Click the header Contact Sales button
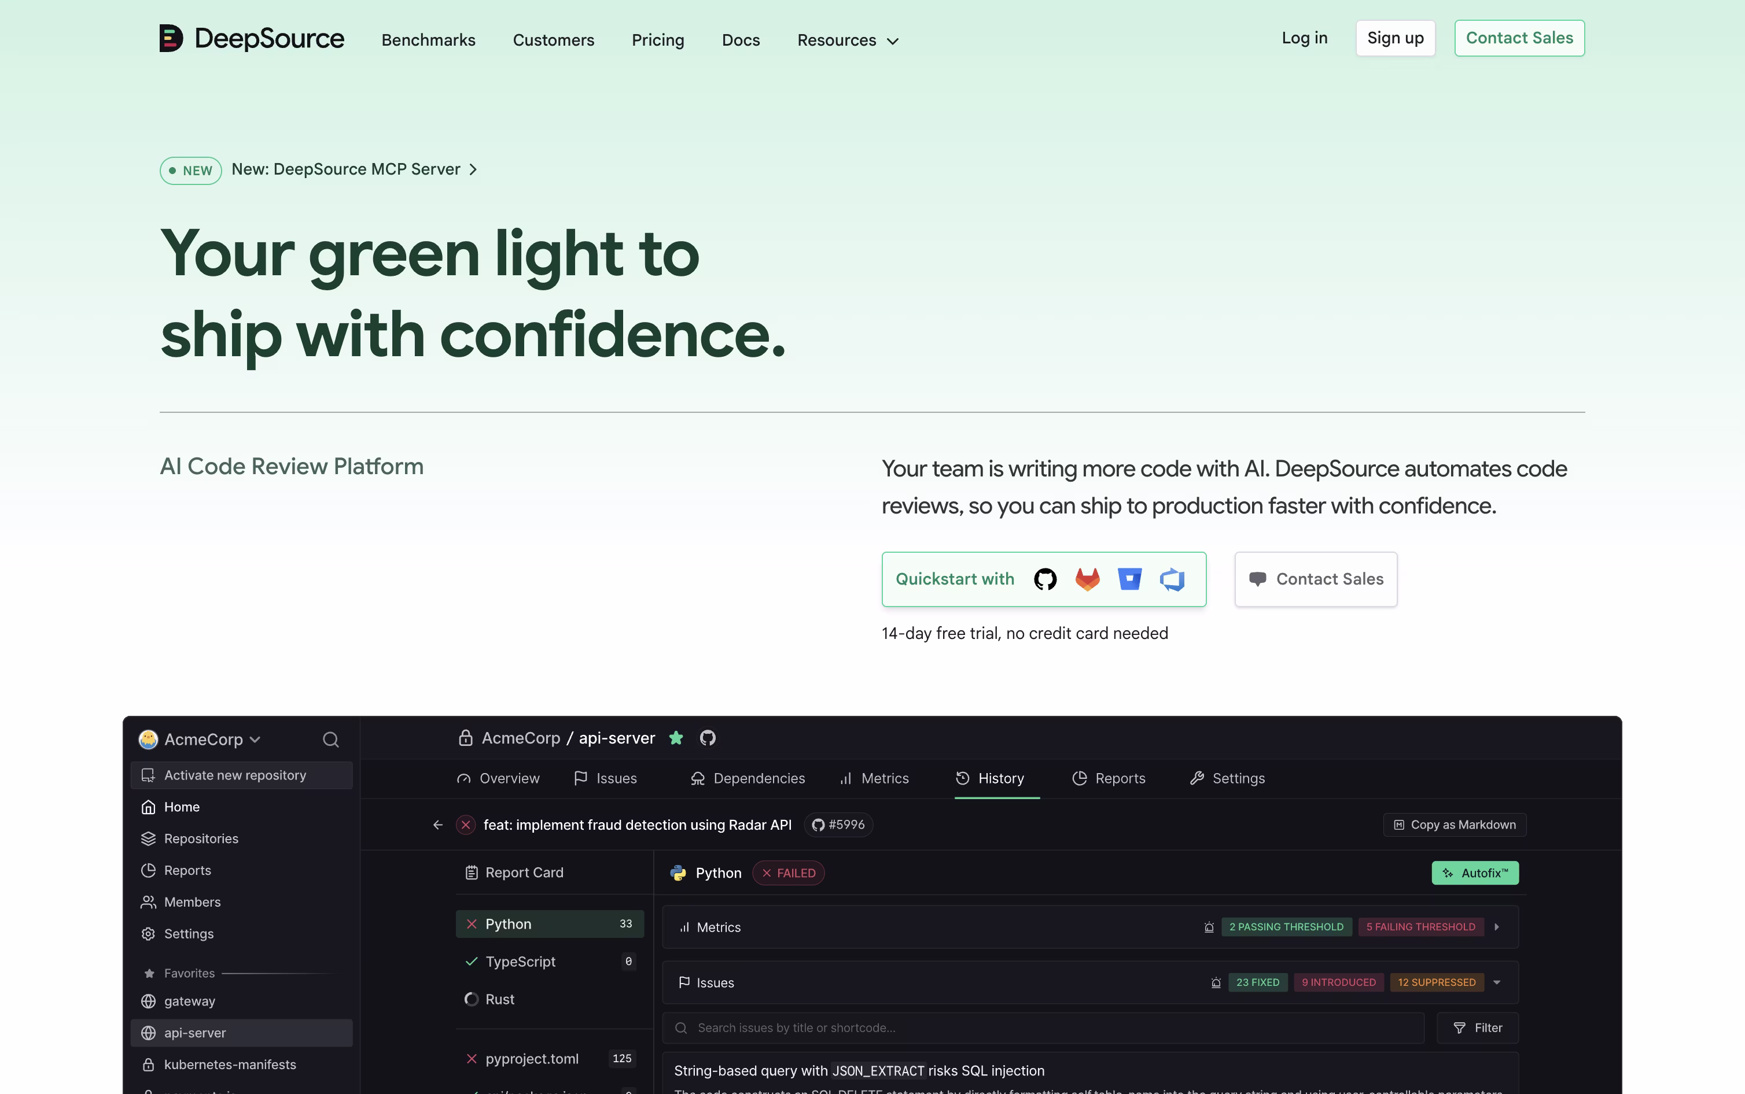 pyautogui.click(x=1519, y=38)
